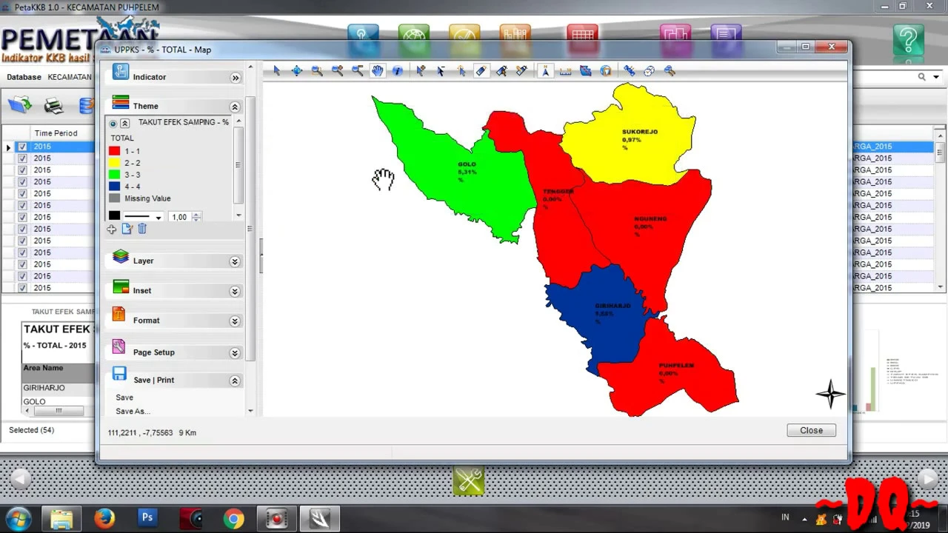Toggle the north arrow map tool

coord(545,71)
